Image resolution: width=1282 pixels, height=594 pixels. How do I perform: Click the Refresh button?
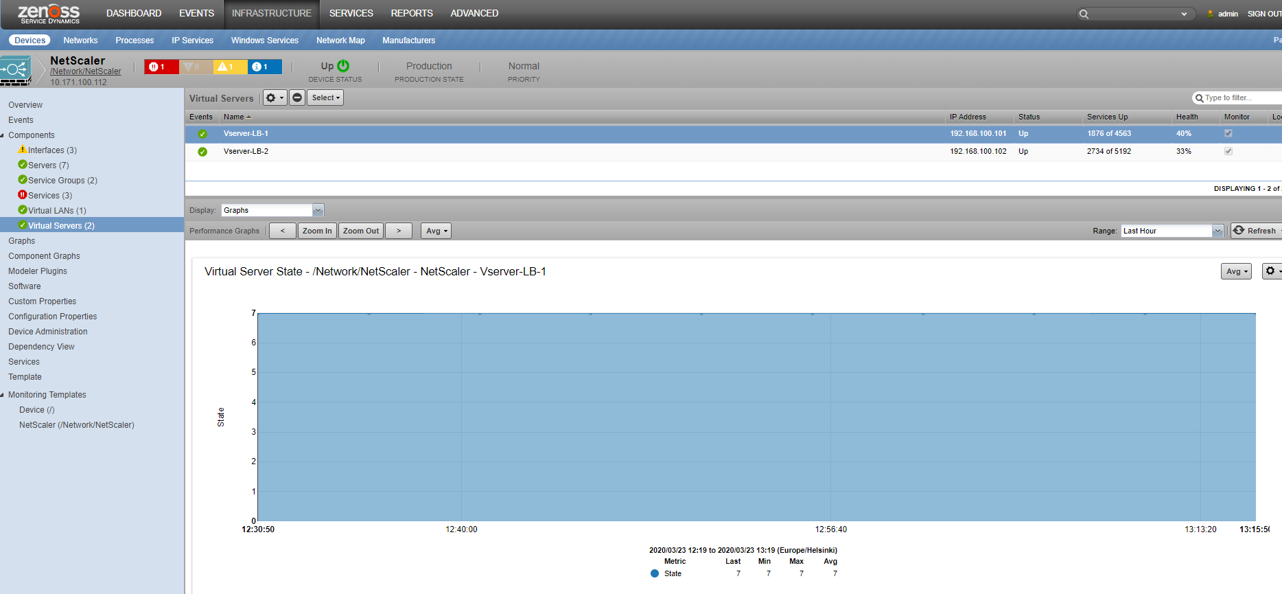coord(1255,231)
